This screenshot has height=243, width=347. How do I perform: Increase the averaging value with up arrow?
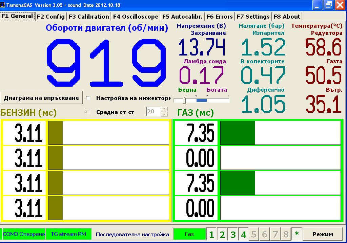coord(164,109)
